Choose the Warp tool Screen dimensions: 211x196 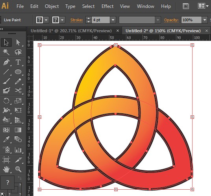pos(6,110)
